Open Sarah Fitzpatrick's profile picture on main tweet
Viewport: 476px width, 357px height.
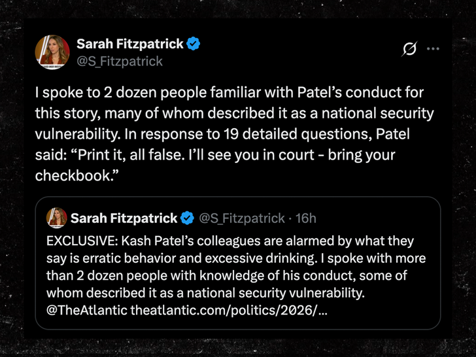point(52,52)
